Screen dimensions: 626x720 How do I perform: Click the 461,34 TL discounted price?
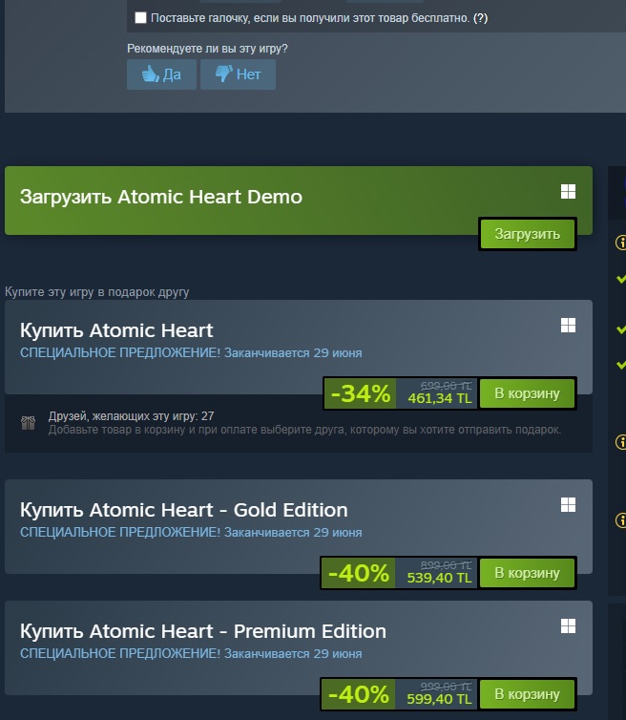[440, 399]
